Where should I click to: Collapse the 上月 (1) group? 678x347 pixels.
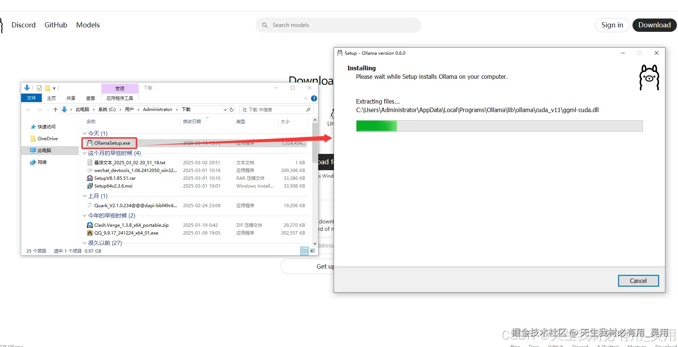(x=84, y=196)
